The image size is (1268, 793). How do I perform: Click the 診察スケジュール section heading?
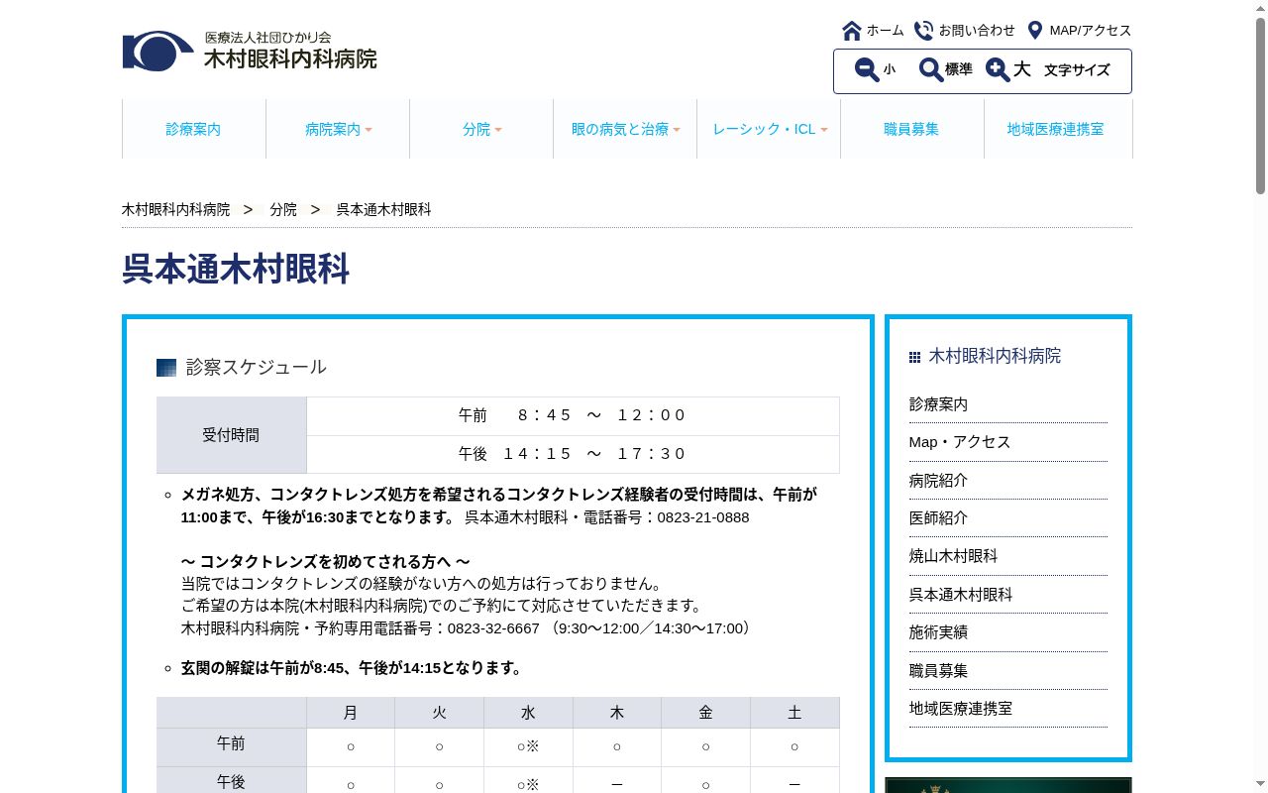pyautogui.click(x=256, y=368)
